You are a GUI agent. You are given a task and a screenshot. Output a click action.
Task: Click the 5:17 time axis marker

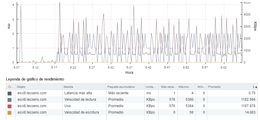point(54,67)
